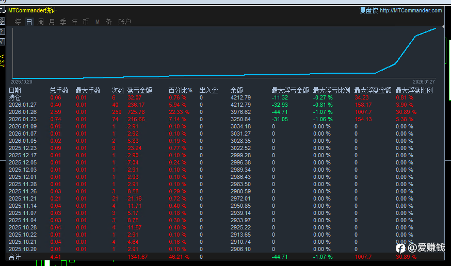Click the 2026.01.27 chart end date
The height and width of the screenshot is (266, 451).
(424, 82)
